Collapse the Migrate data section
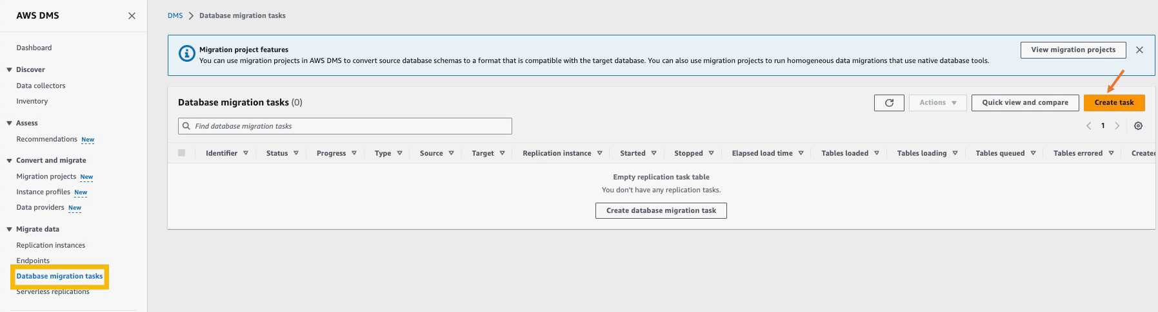This screenshot has width=1158, height=312. [x=10, y=229]
